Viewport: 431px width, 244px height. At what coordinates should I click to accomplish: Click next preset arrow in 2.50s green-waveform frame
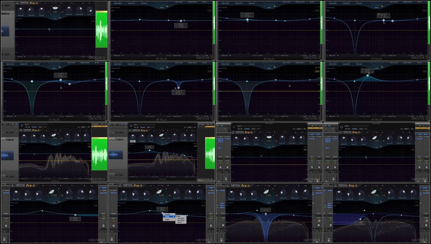point(83,3)
